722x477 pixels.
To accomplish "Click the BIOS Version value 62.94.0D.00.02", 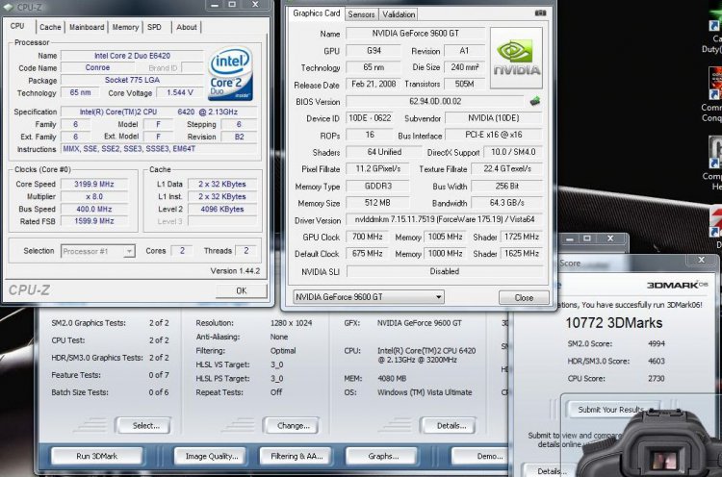I will pos(435,101).
